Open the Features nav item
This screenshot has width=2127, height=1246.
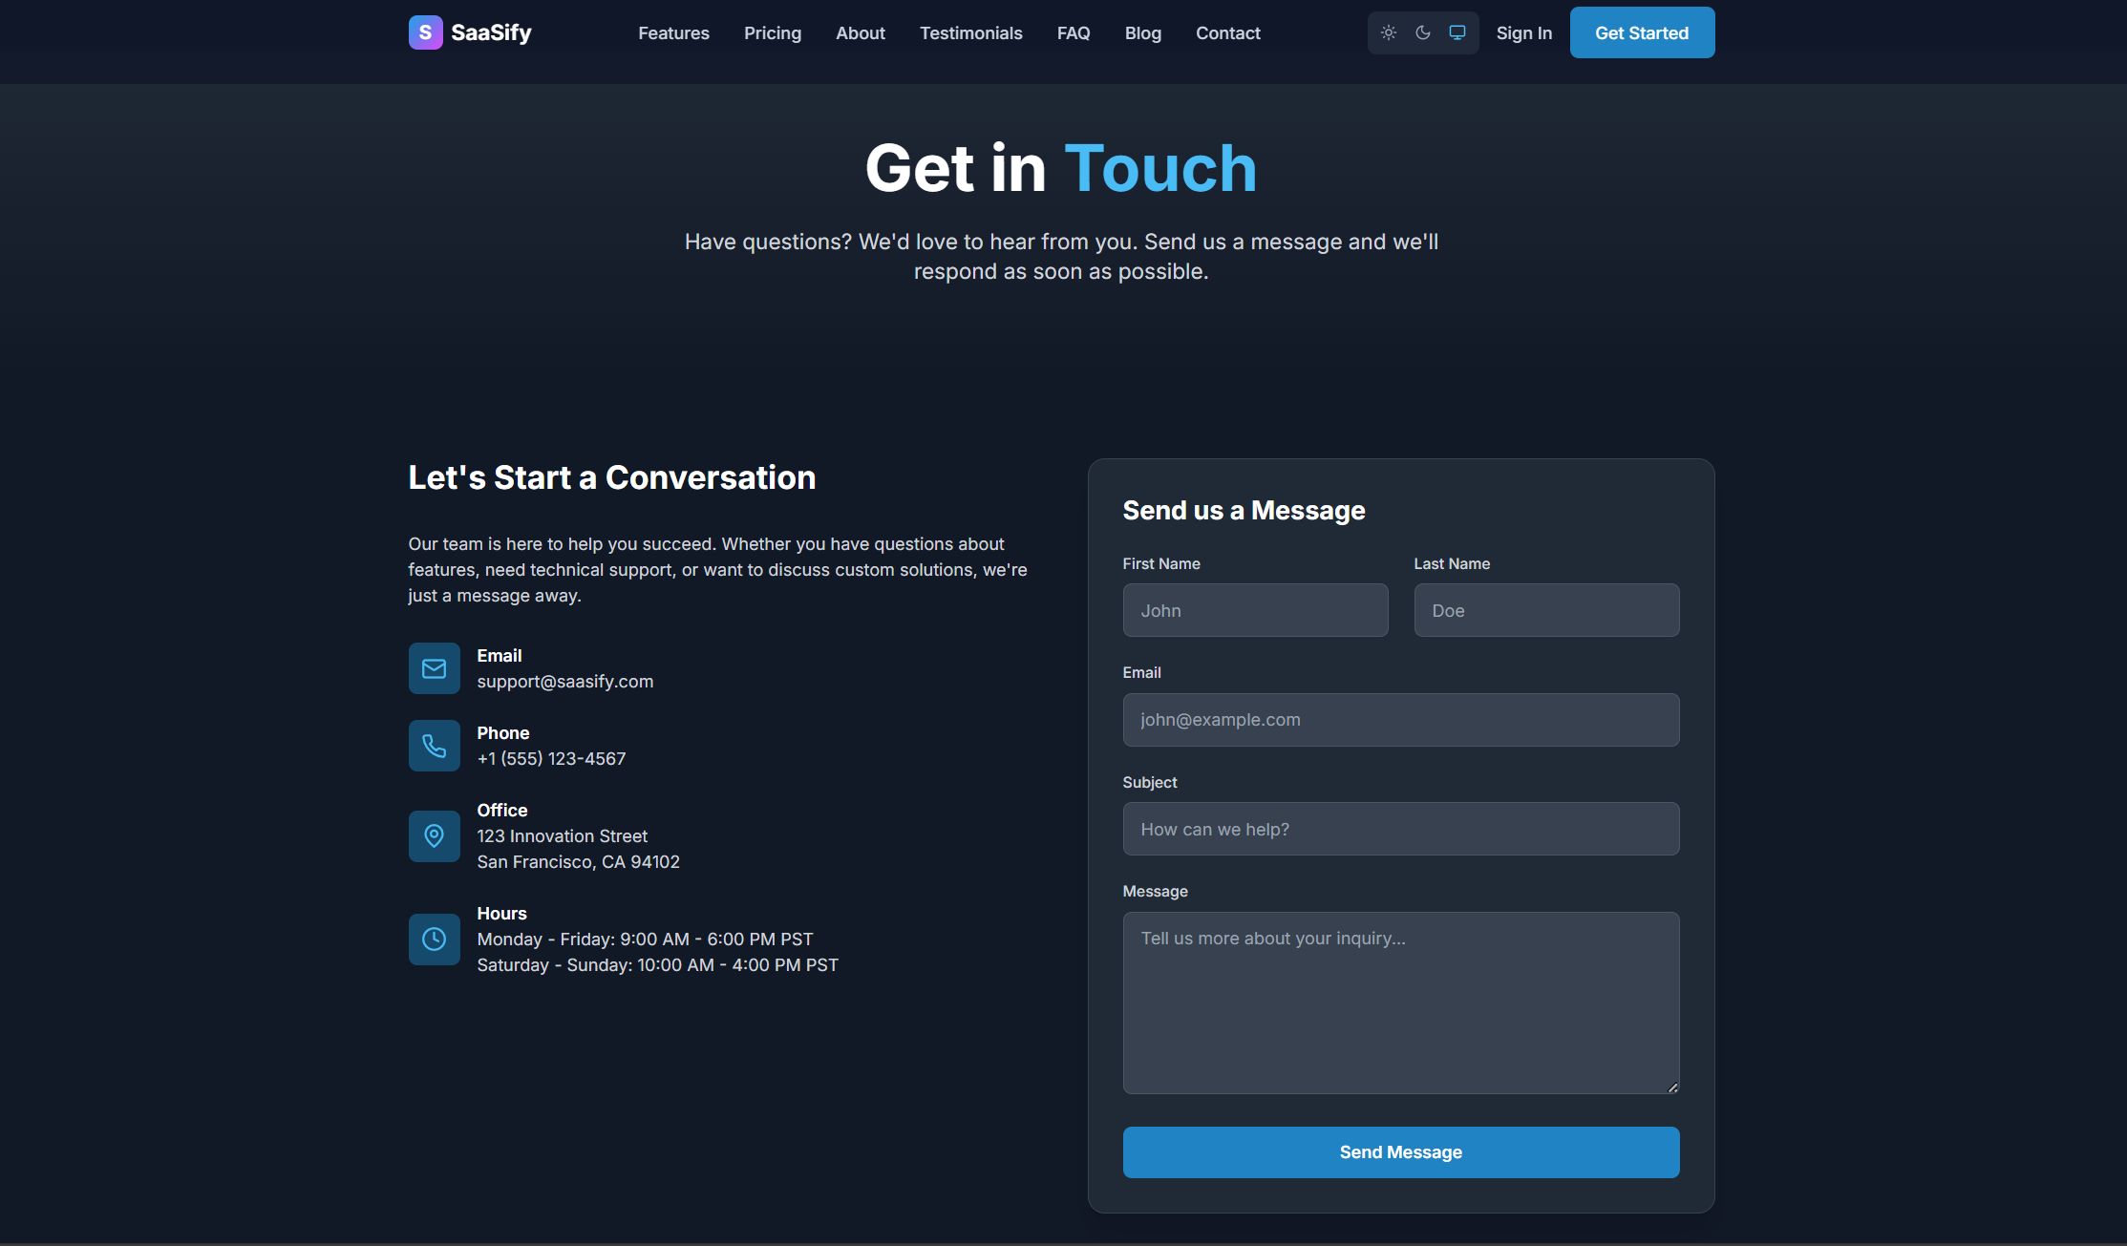pos(673,33)
